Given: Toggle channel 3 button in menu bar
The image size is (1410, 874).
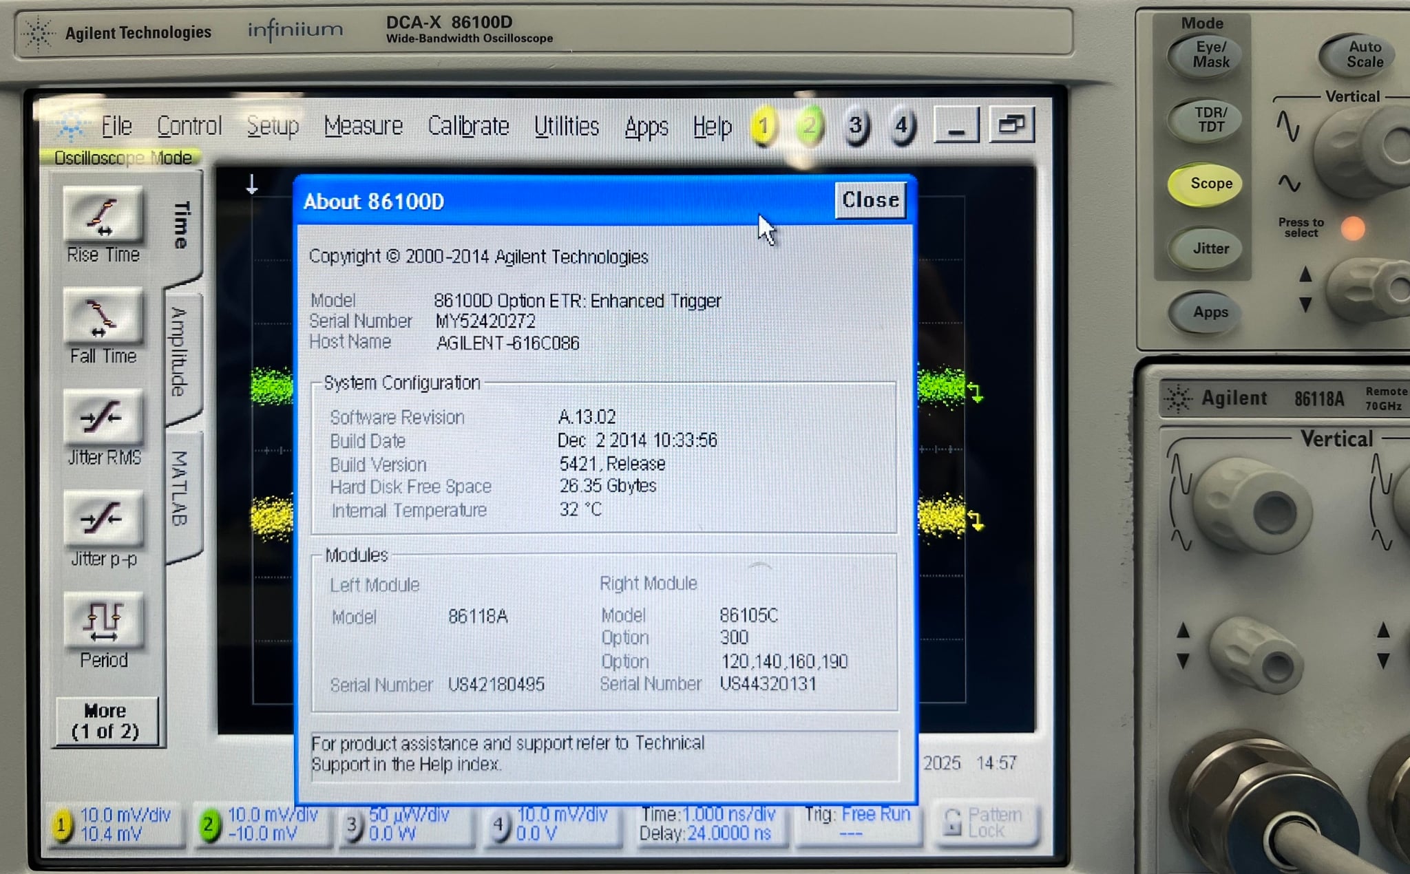Looking at the screenshot, I should tap(856, 126).
